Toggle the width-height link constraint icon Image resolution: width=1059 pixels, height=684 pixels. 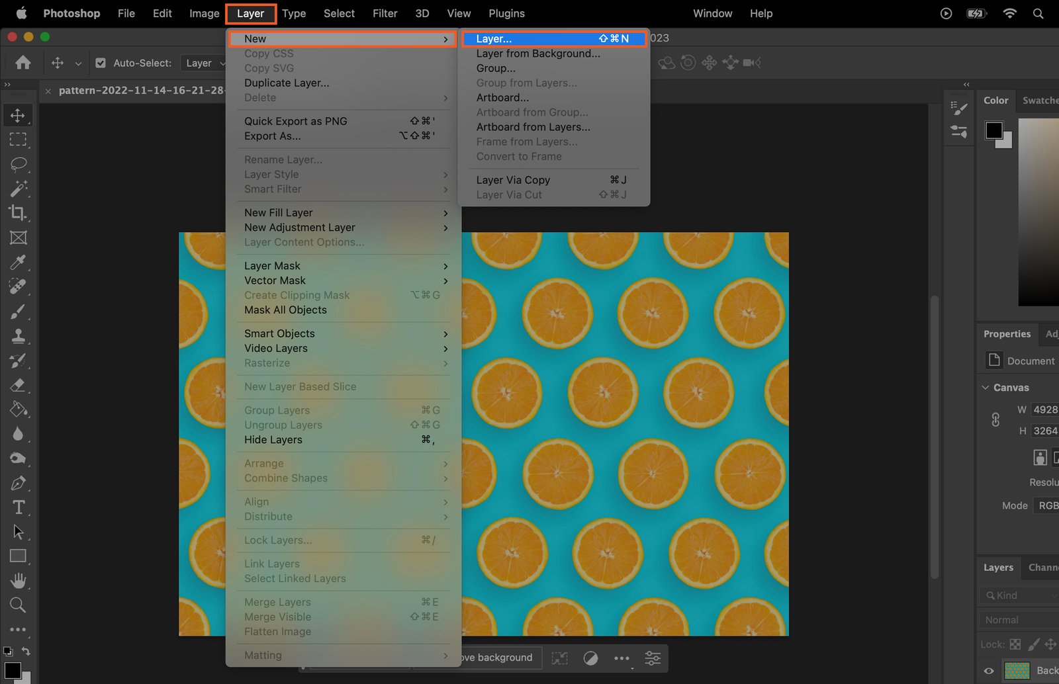coord(995,420)
